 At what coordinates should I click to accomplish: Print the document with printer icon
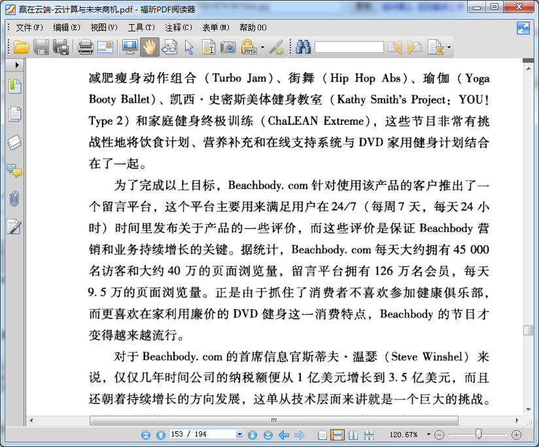tap(85, 47)
